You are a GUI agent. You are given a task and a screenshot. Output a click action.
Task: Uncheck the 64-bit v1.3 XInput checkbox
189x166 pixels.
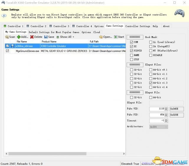151,83
